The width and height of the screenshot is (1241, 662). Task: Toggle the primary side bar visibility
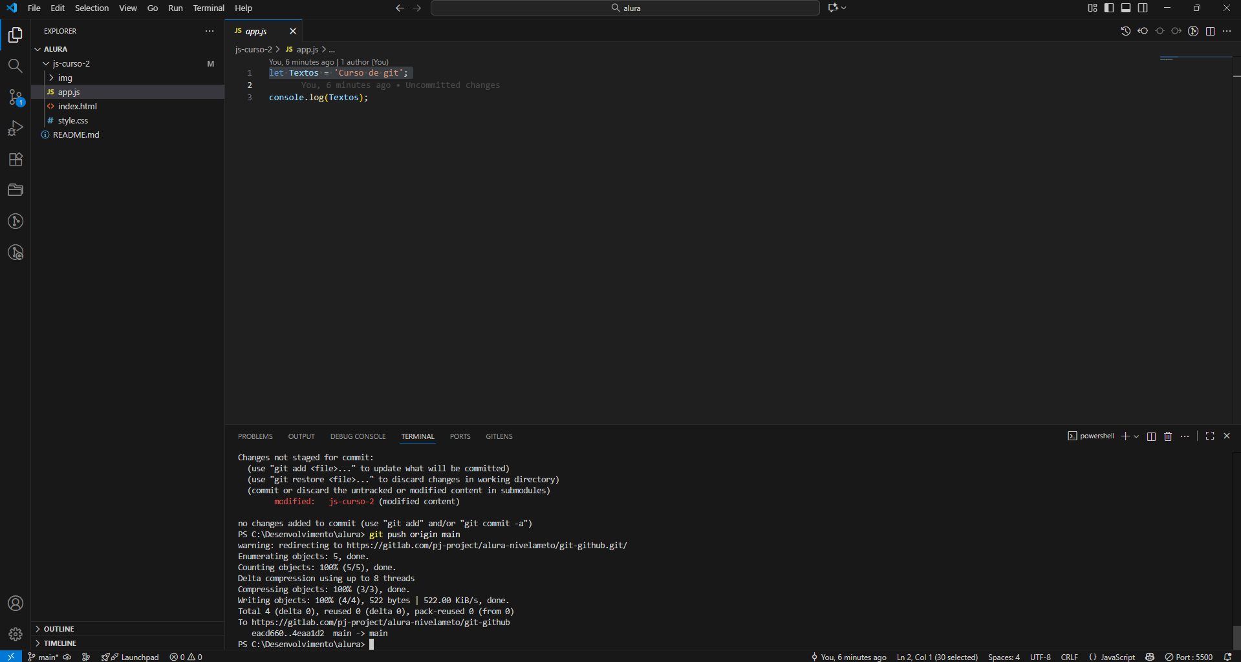[1109, 8]
